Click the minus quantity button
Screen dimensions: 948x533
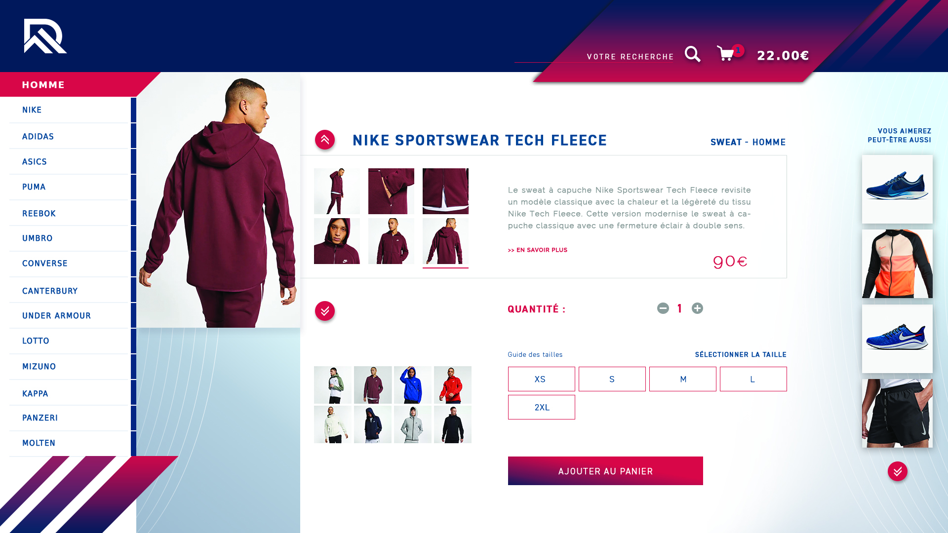[663, 308]
